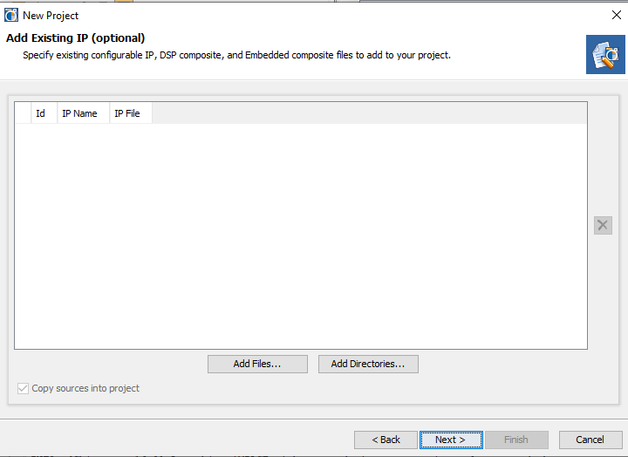Click the empty header area right of IP File
The image size is (628, 457).
pos(366,113)
